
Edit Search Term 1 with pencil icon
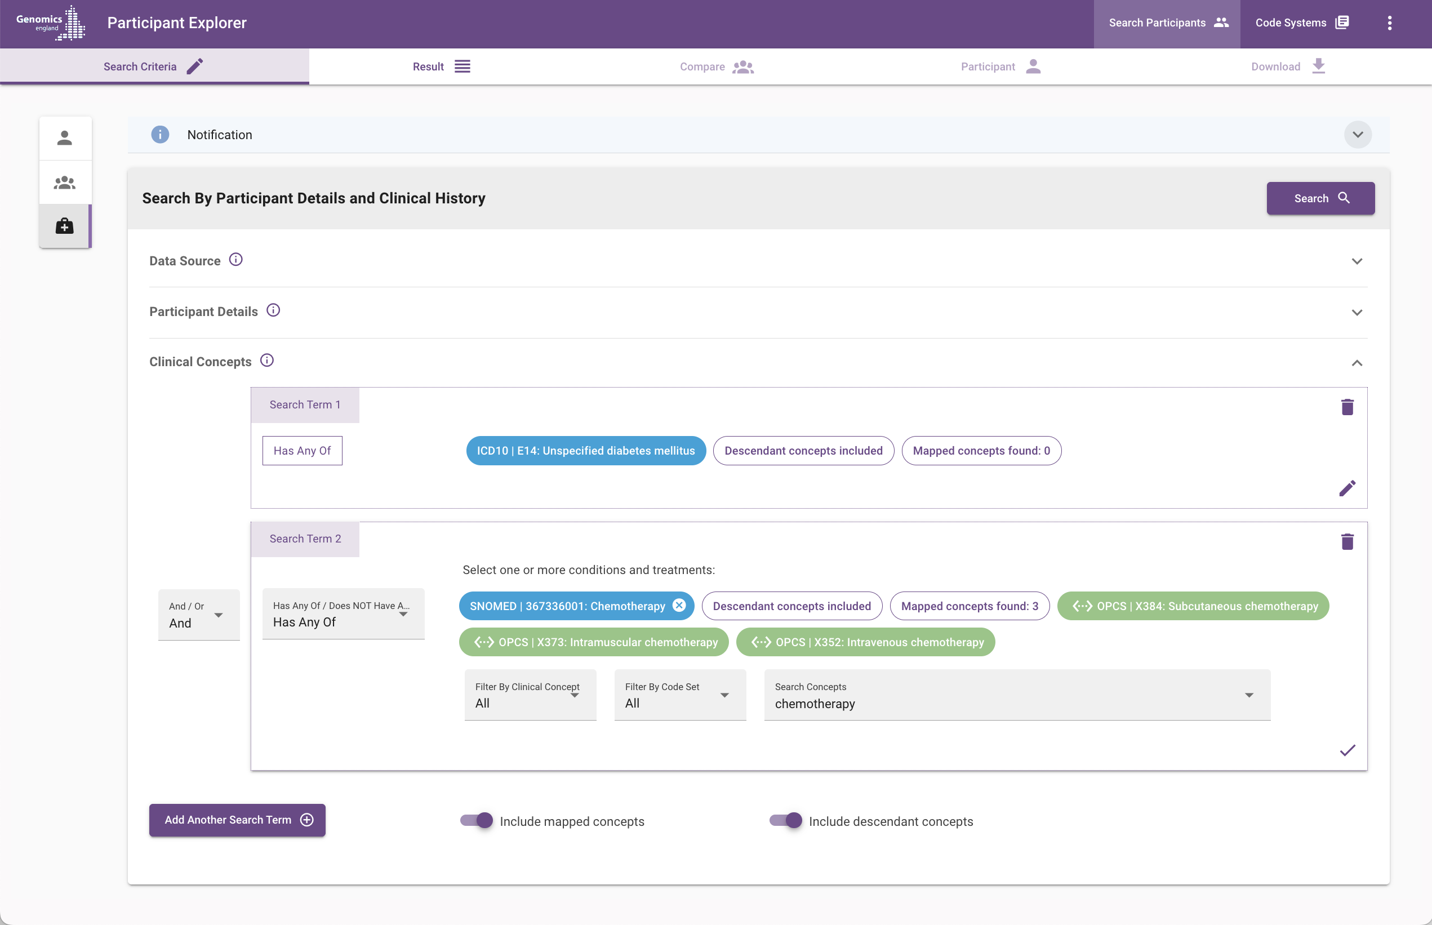coord(1347,488)
